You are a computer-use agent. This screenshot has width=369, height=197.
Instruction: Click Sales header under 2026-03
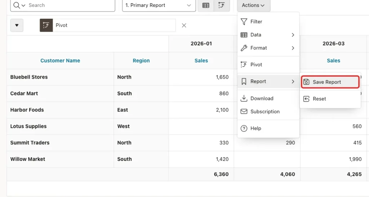pos(333,61)
